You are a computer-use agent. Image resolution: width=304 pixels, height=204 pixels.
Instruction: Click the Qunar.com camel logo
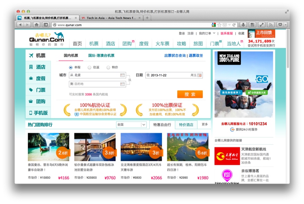(47, 39)
